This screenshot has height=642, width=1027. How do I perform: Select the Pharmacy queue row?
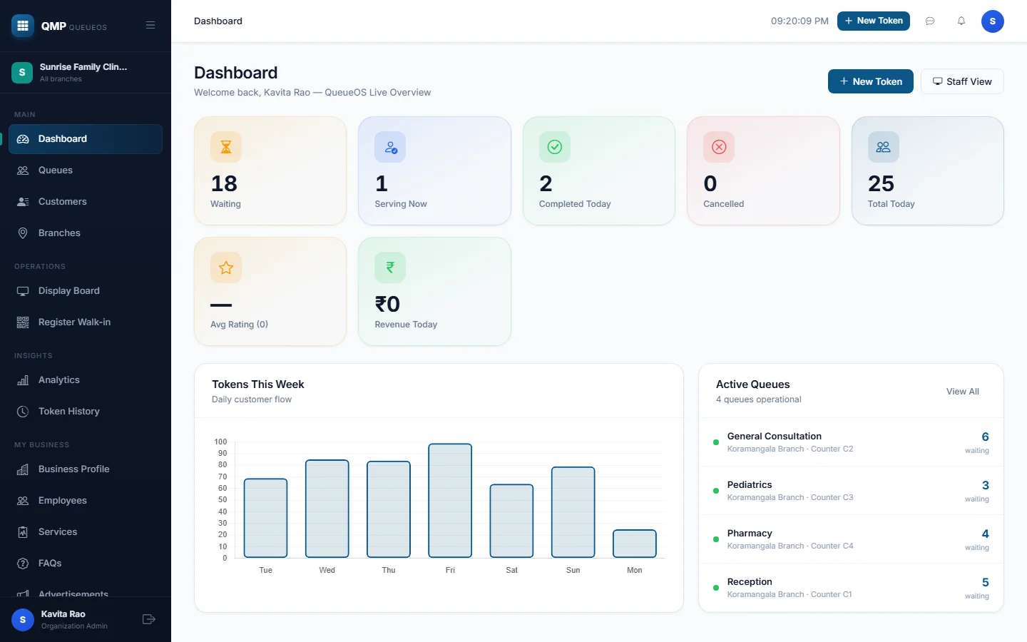851,539
